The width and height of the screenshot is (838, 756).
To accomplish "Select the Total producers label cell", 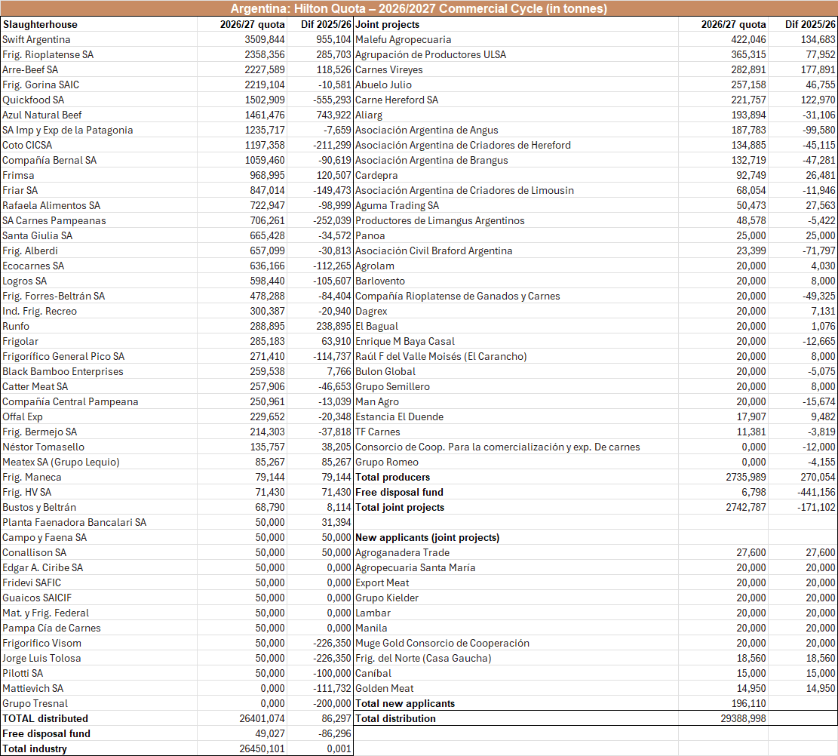I will (516, 477).
